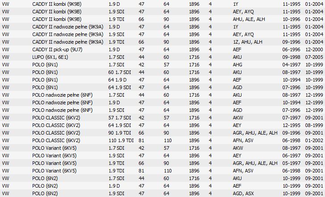The width and height of the screenshot is (325, 197).
Task: Select 'AEY, AYQ' in CADDY II nadwozie pełne row
Action: [x=243, y=34]
